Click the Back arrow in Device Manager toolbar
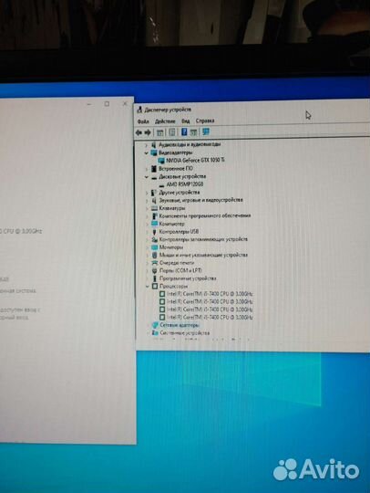Viewport: 370px width, 493px height. pyautogui.click(x=139, y=132)
